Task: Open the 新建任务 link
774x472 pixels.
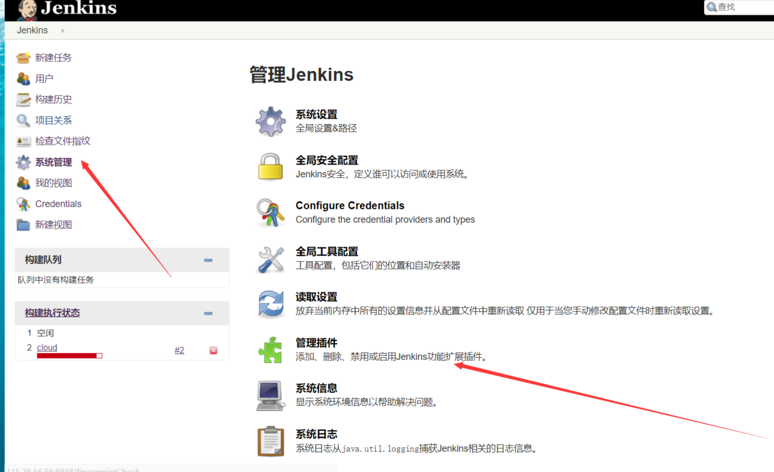Action: (54, 57)
